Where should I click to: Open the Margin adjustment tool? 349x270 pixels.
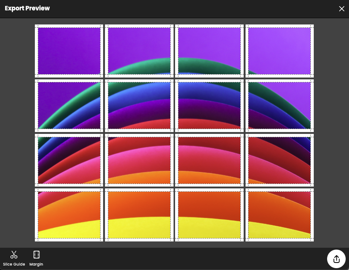(x=36, y=254)
